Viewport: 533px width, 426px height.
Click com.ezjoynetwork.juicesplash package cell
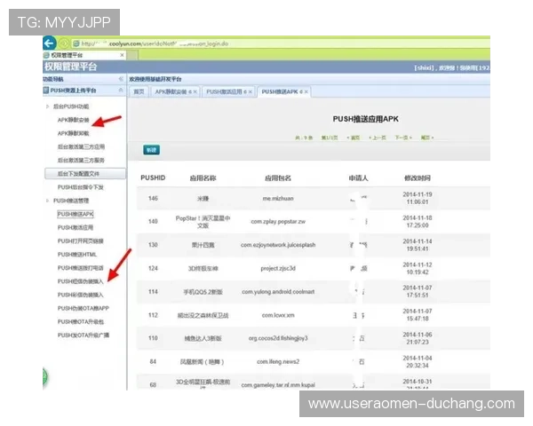(278, 245)
